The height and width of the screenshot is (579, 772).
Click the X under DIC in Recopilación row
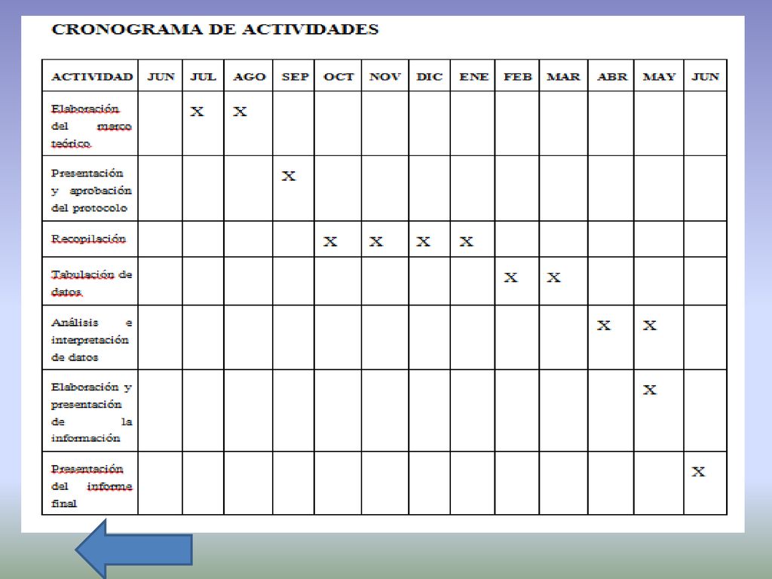[424, 242]
